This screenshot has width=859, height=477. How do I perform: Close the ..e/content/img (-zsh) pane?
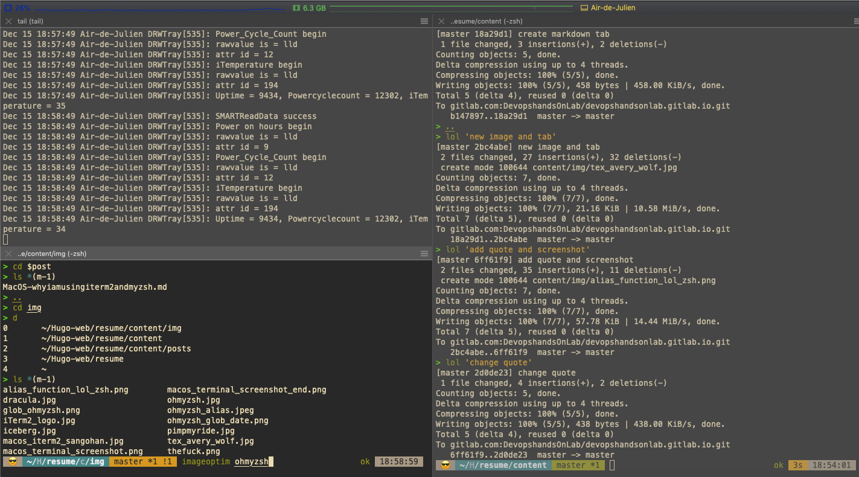click(x=8, y=254)
